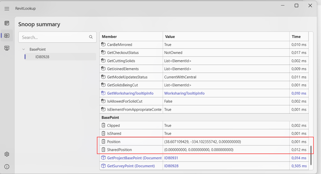Click the GetCheckoutStatus method icon
321x174 pixels.
pos(104,52)
